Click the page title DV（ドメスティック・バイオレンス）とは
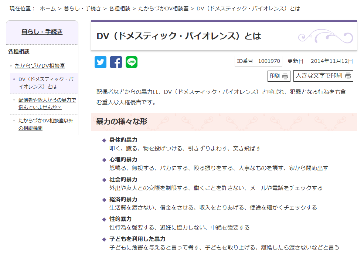 (179, 36)
